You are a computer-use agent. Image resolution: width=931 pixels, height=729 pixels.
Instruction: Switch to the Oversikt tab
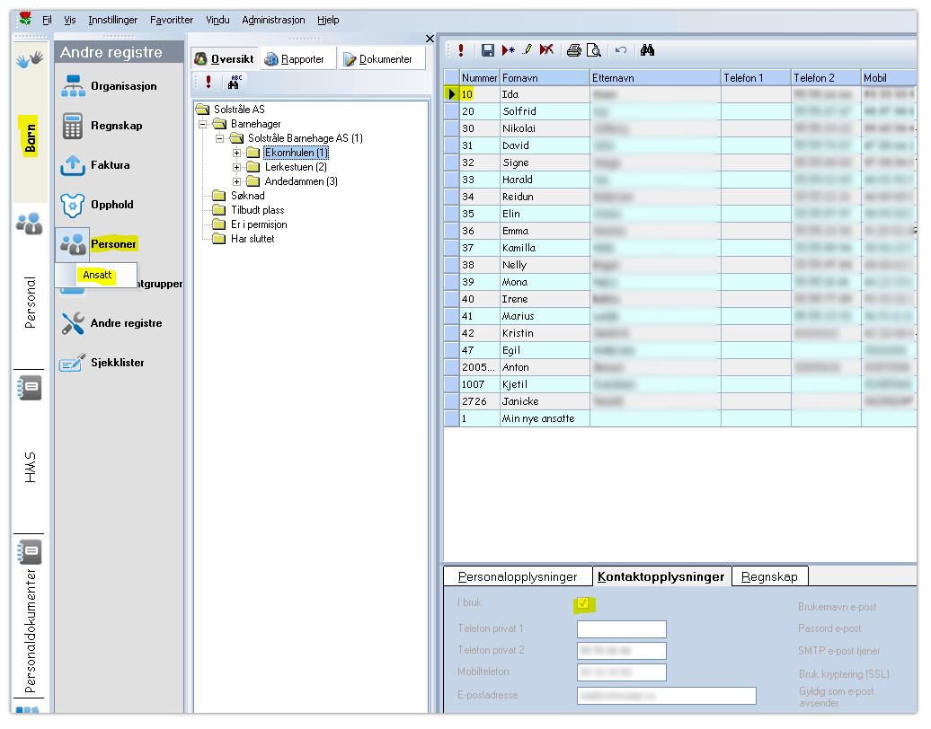[225, 58]
